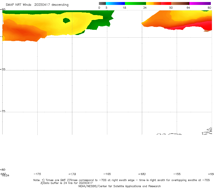
Task: Click the longitude label '-155'
Action: coord(177,174)
